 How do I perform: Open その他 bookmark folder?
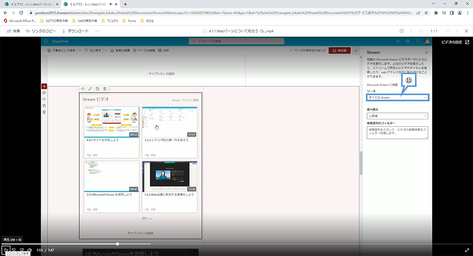[147, 21]
